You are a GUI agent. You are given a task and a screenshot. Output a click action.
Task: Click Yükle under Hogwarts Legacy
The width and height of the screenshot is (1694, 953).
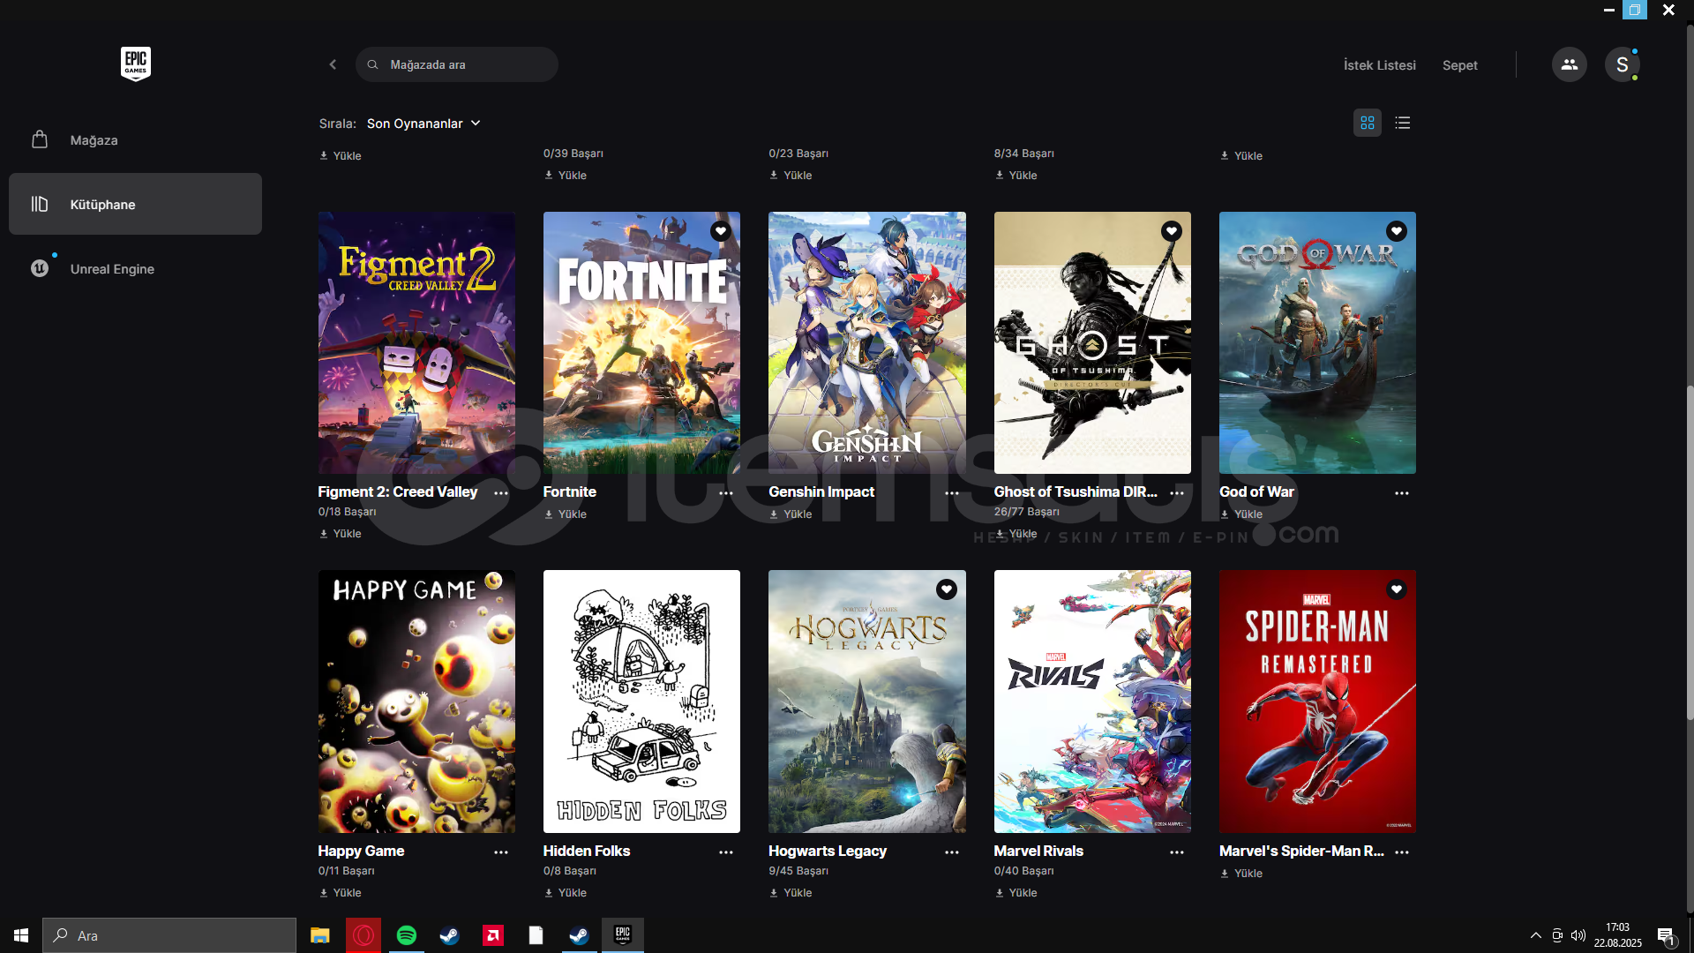coord(791,893)
